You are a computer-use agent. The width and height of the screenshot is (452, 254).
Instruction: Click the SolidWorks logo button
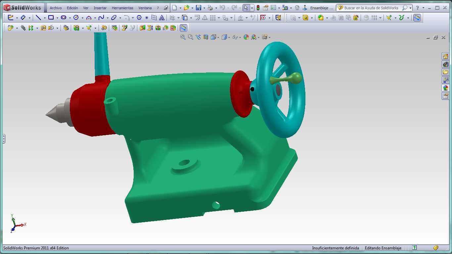[x=23, y=8]
